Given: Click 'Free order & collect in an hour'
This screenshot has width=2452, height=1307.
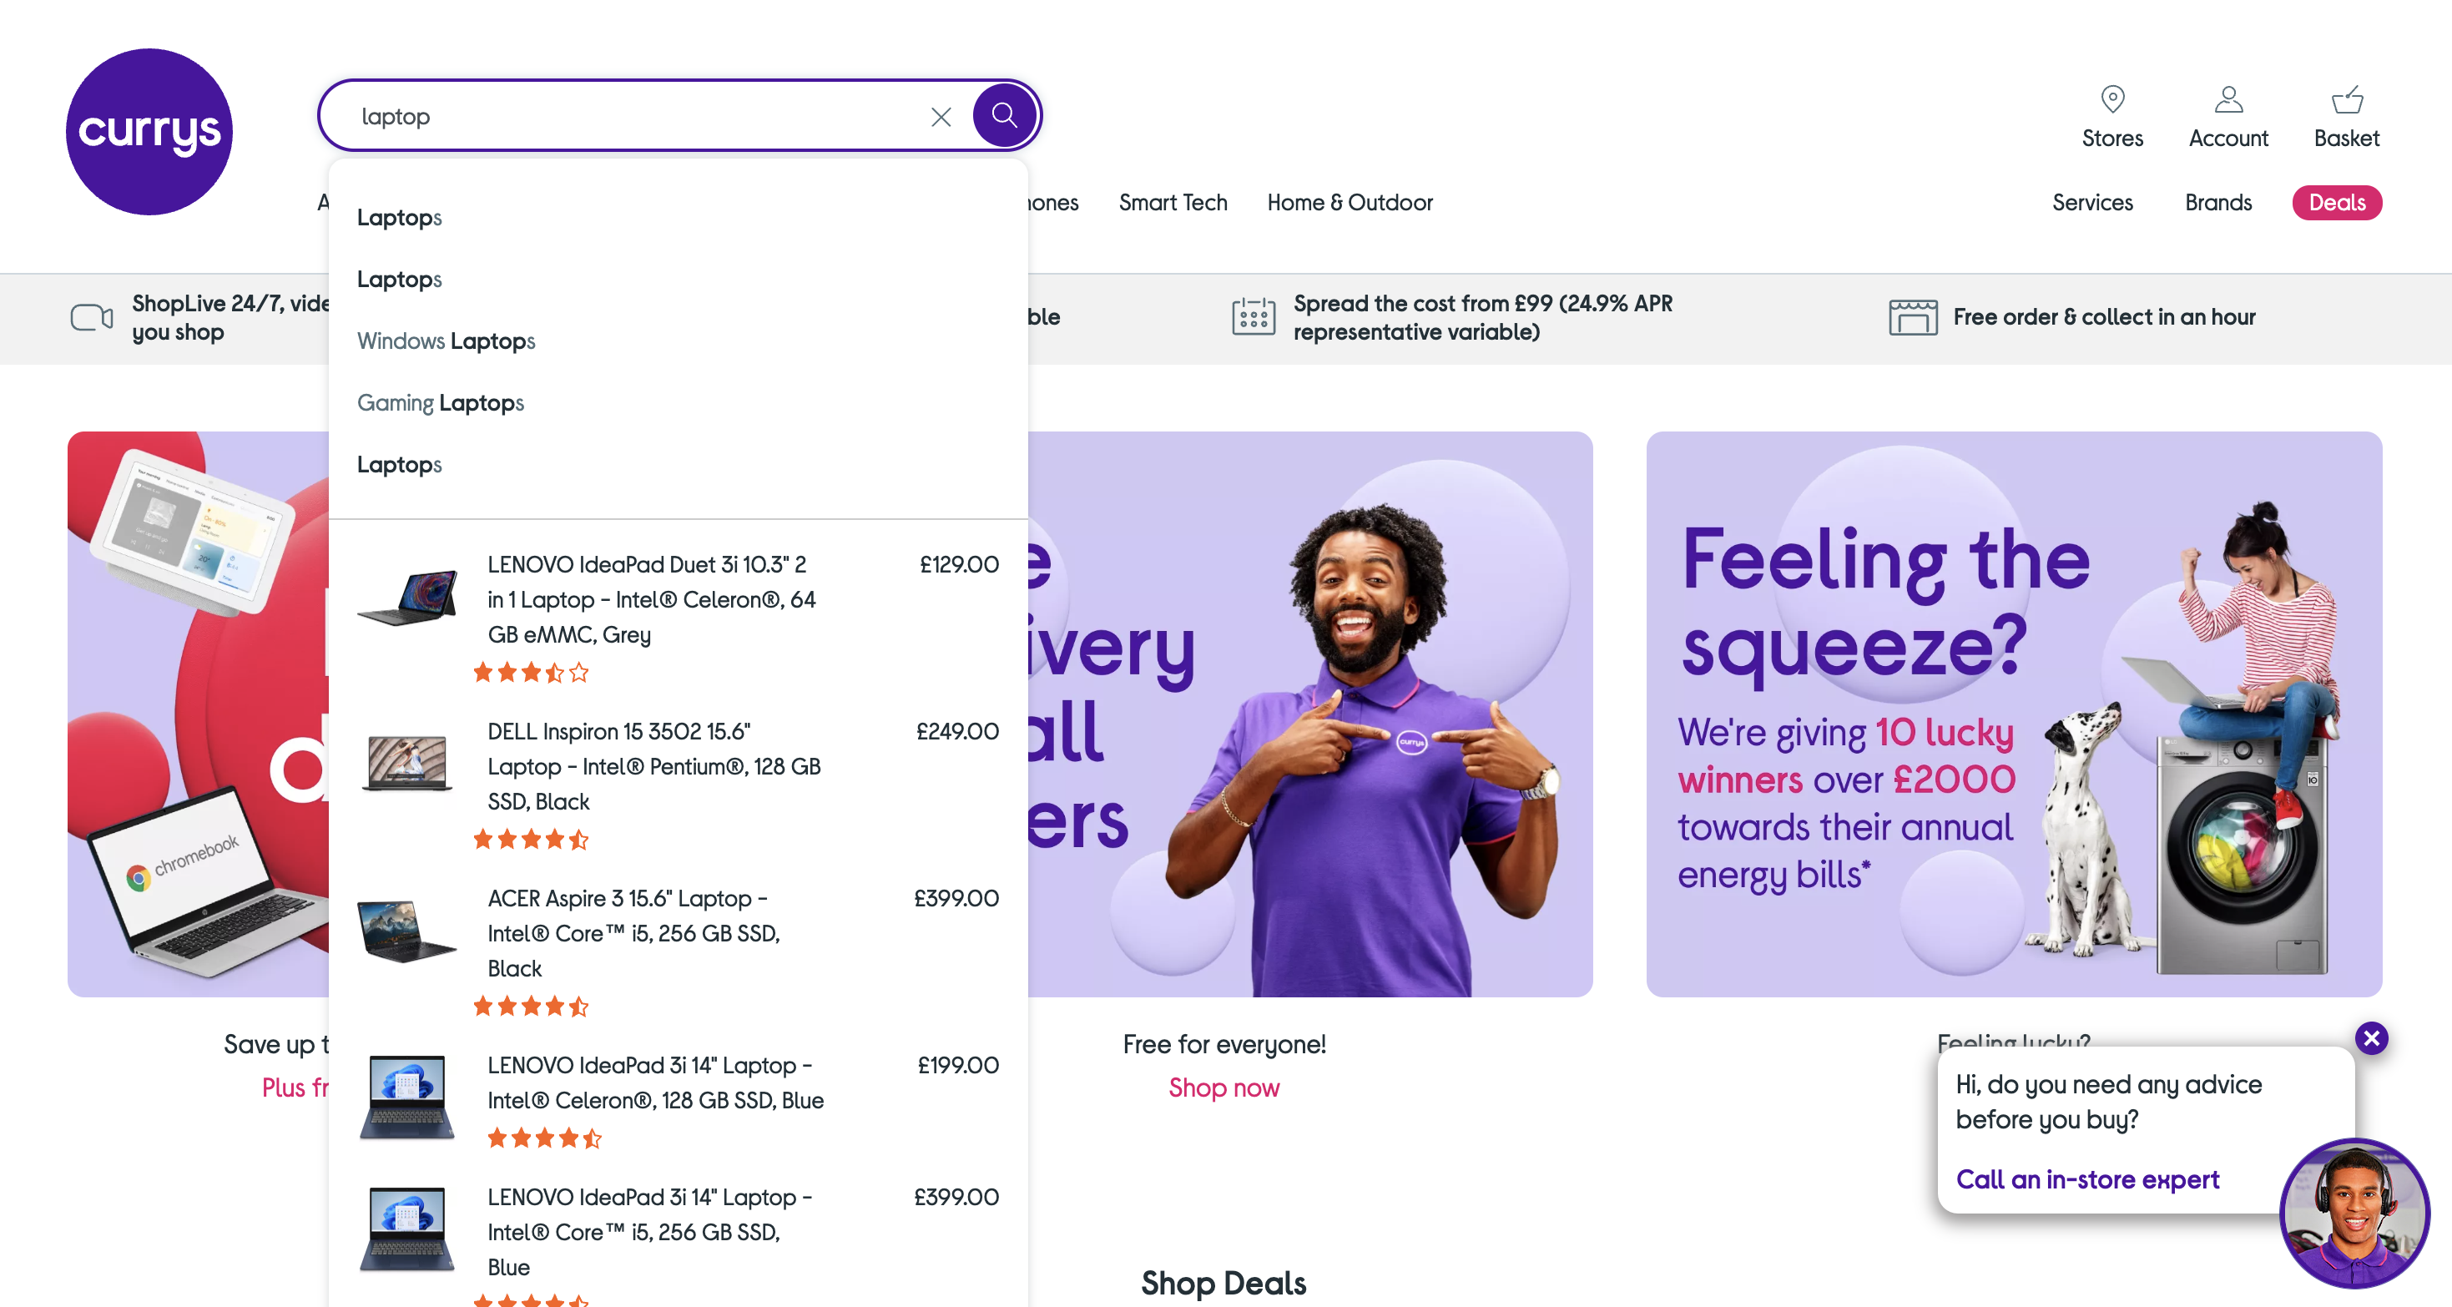Looking at the screenshot, I should point(2105,317).
